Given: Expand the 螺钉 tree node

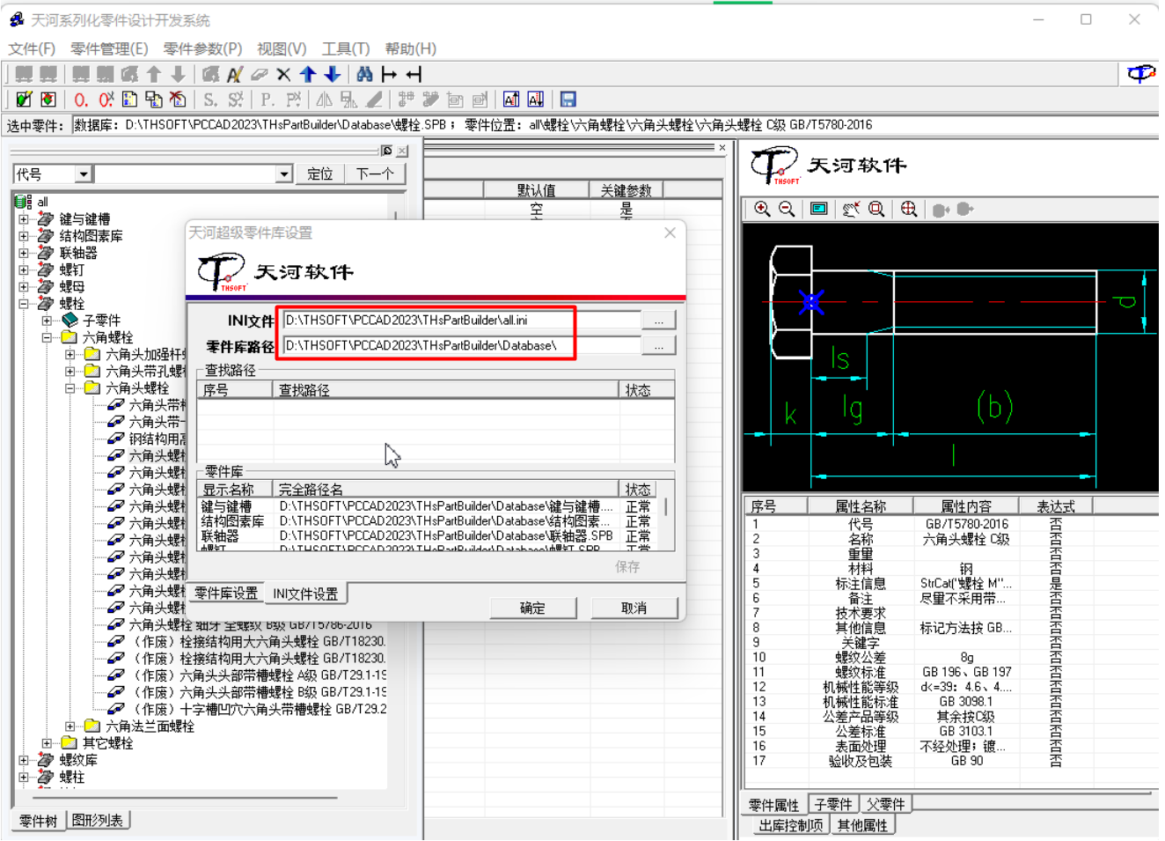Looking at the screenshot, I should coord(24,269).
